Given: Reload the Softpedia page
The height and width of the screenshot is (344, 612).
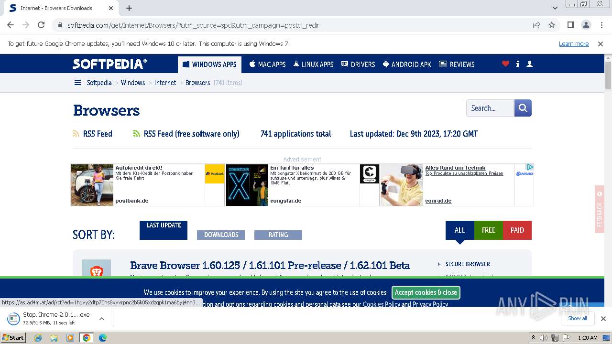Looking at the screenshot, I should [x=41, y=25].
